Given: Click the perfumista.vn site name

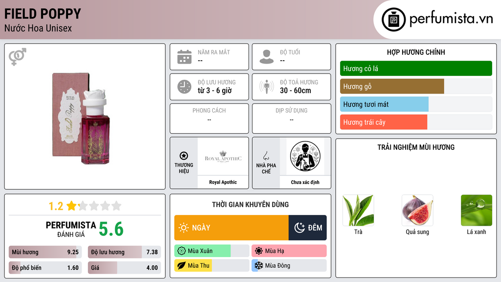Looking at the screenshot, I should tap(451, 19).
